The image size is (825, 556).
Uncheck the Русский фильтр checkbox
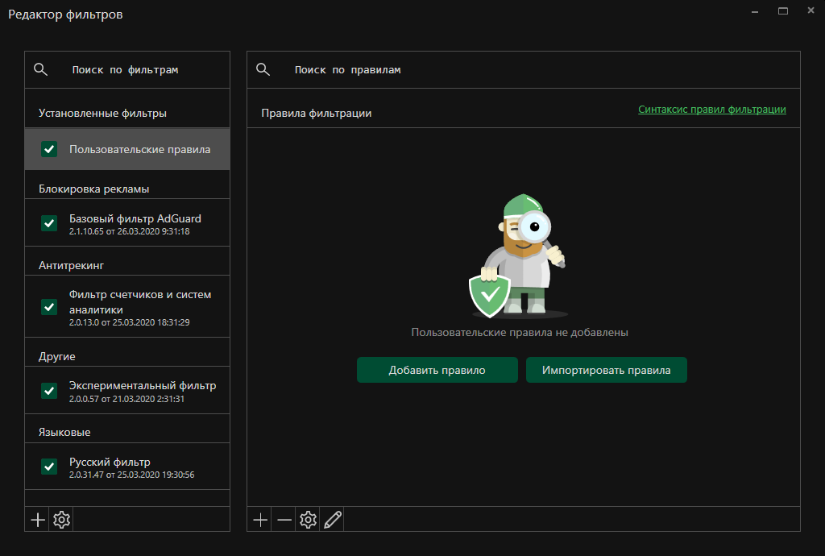[x=49, y=467]
